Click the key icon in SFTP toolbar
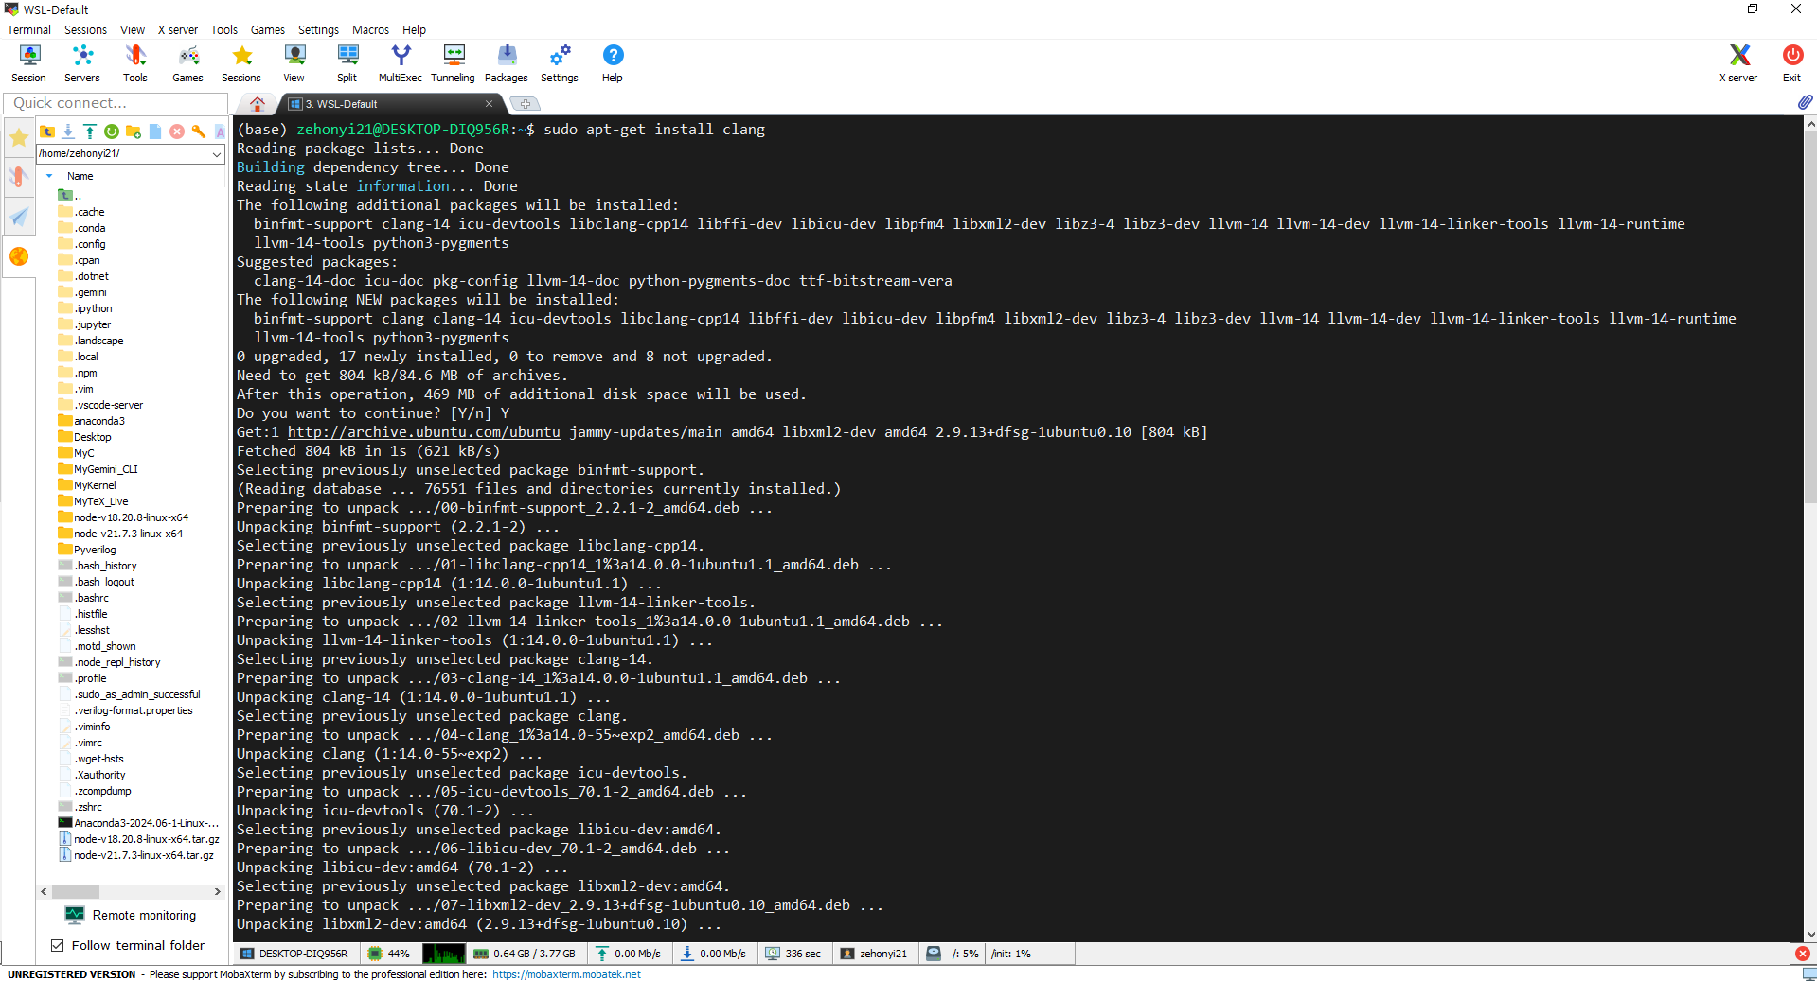 pos(199,131)
